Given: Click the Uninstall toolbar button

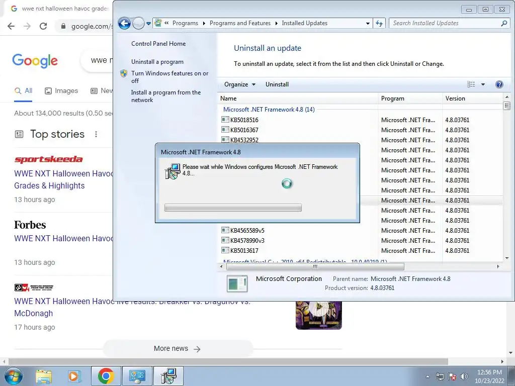Looking at the screenshot, I should pyautogui.click(x=277, y=84).
